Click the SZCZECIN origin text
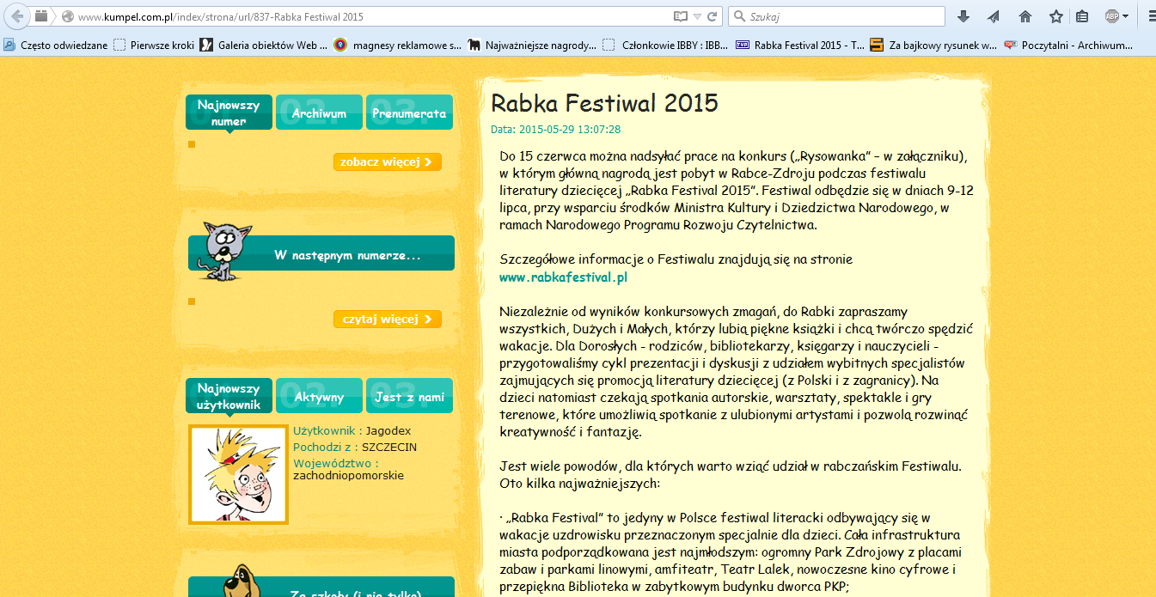Viewport: 1156px width, 597px height. click(389, 447)
